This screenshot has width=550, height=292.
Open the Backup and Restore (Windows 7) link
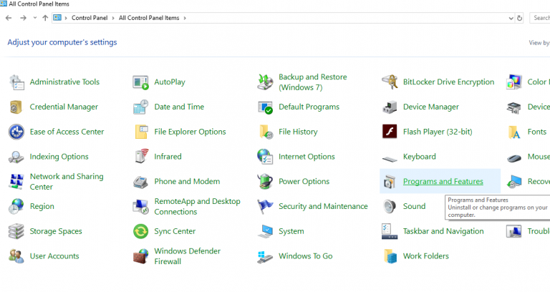[x=312, y=82]
